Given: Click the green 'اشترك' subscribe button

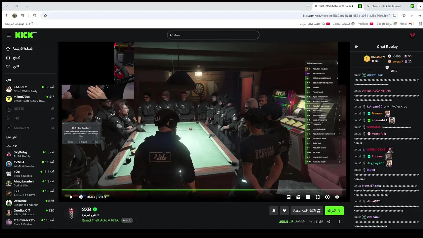Looking at the screenshot, I should click(334, 211).
